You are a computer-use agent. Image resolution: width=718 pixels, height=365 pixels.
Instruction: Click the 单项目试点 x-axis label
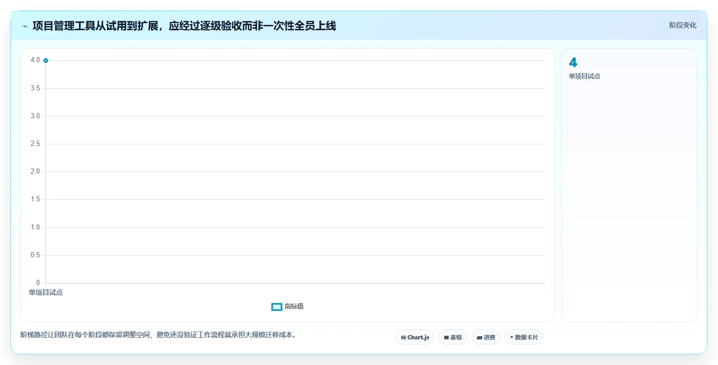click(46, 292)
